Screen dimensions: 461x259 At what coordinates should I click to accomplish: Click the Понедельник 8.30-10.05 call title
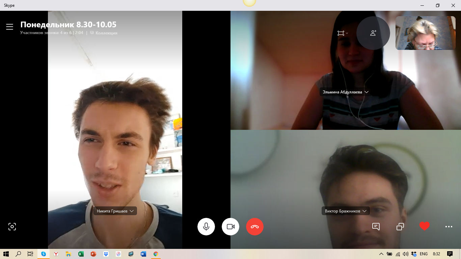69,25
